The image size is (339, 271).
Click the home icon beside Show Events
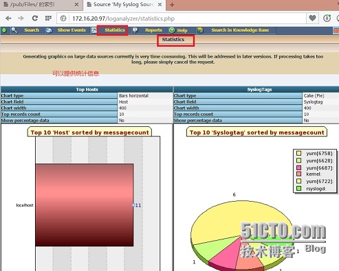click(x=49, y=30)
